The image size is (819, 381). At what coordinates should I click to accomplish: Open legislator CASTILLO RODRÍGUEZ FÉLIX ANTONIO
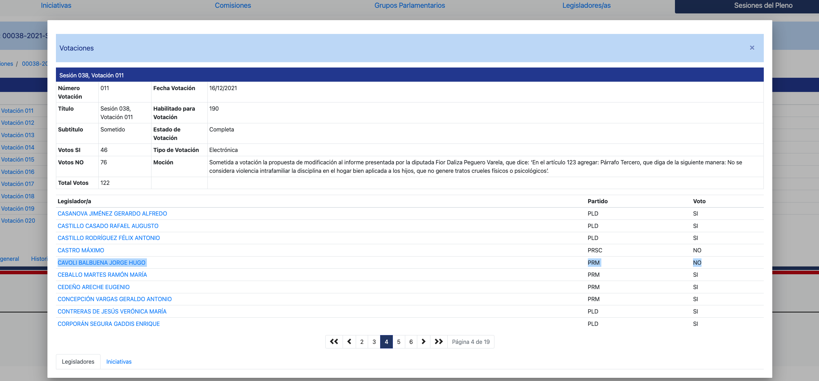coord(109,238)
